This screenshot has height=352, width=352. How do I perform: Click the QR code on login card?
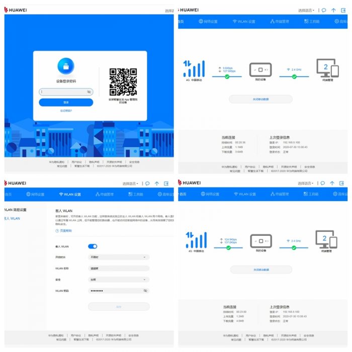123,82
